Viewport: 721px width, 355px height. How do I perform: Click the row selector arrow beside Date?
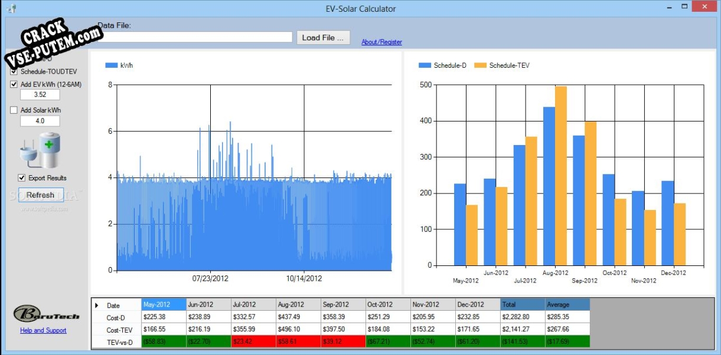click(x=97, y=305)
